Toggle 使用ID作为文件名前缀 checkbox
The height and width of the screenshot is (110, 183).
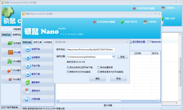(68, 72)
